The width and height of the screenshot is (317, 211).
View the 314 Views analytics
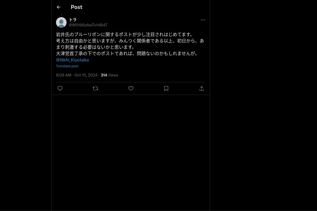[109, 75]
